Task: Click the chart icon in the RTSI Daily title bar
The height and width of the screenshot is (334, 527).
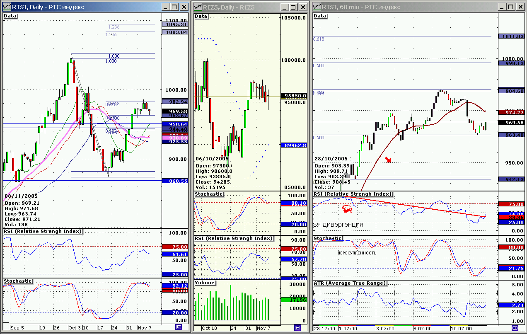Action: (7, 7)
